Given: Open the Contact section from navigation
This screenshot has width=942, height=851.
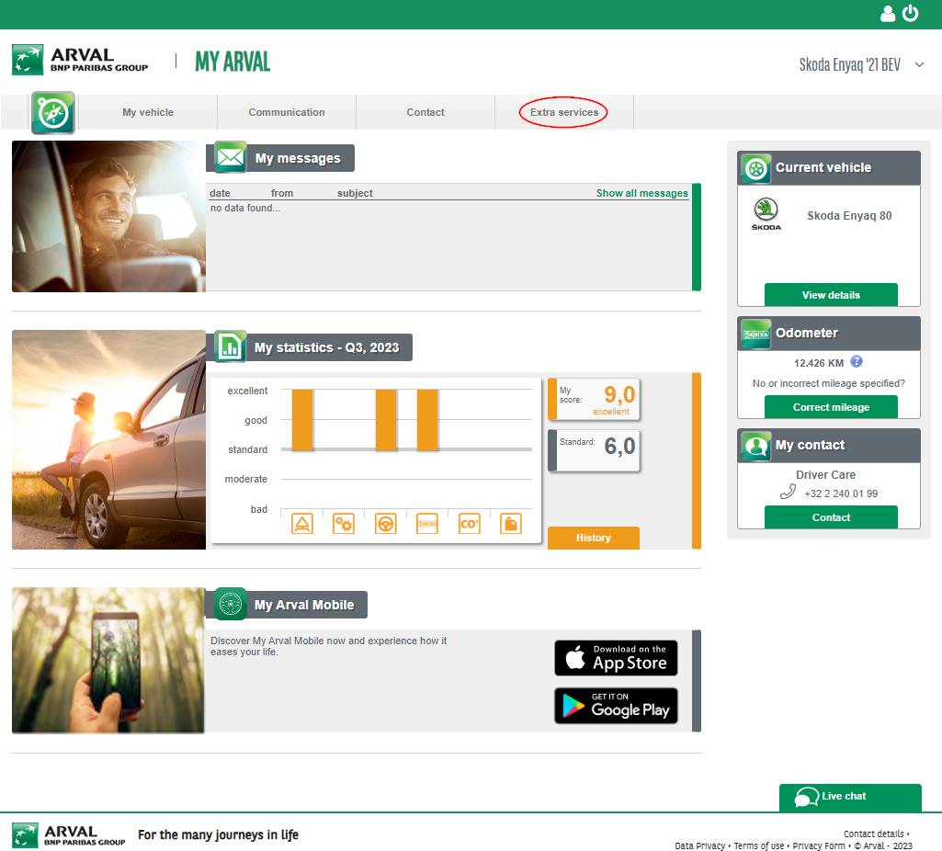Looking at the screenshot, I should click(x=425, y=112).
